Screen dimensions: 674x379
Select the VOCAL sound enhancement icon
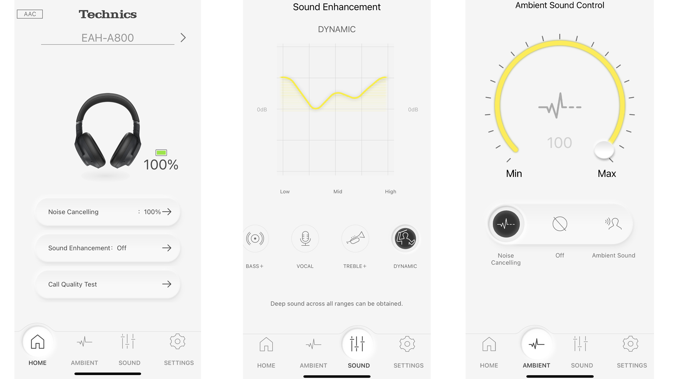click(x=305, y=238)
